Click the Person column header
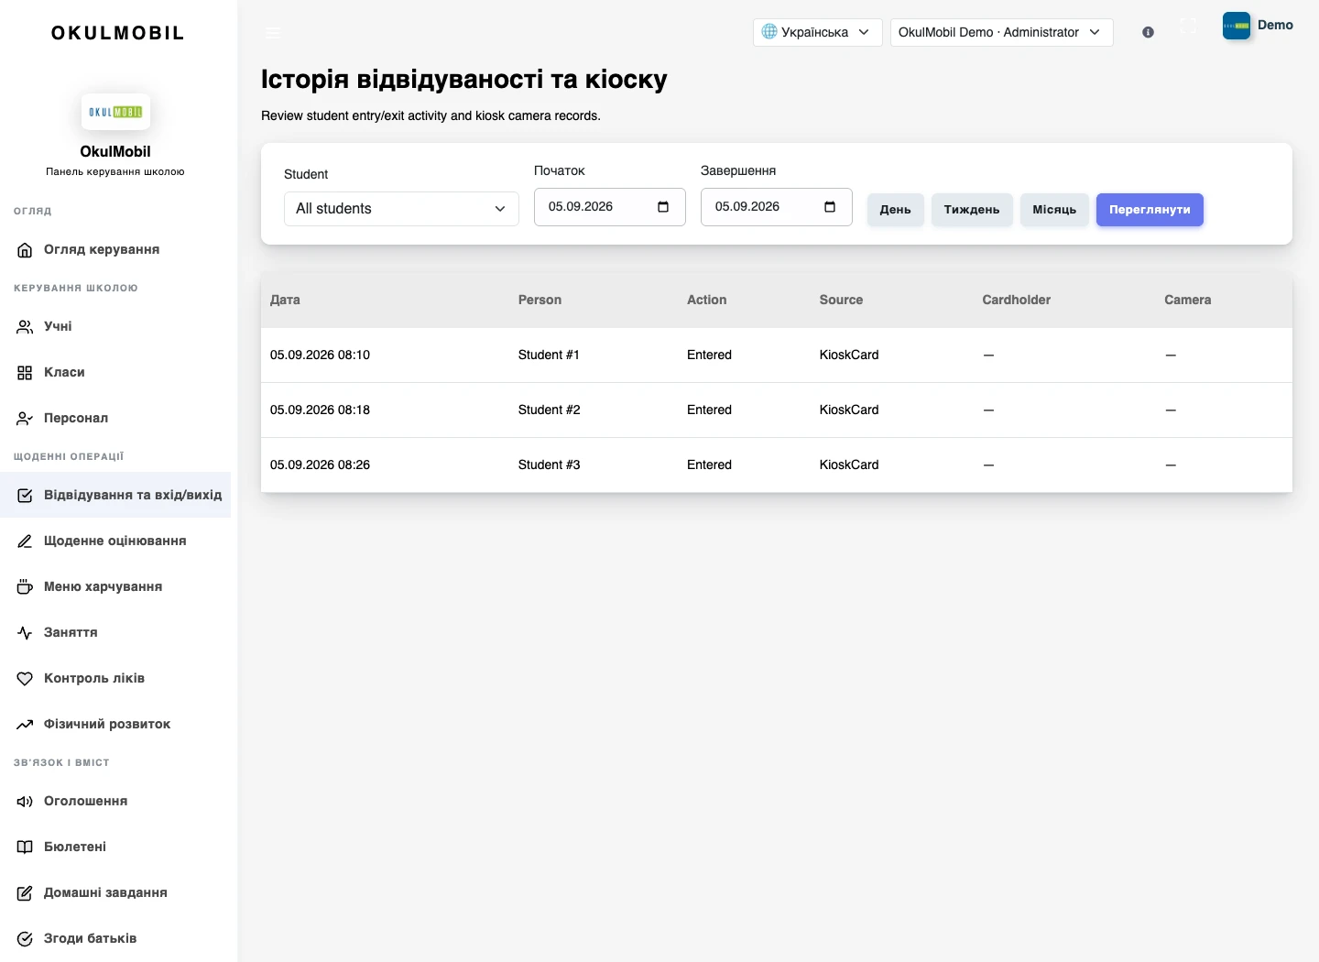This screenshot has width=1319, height=962. 540,300
